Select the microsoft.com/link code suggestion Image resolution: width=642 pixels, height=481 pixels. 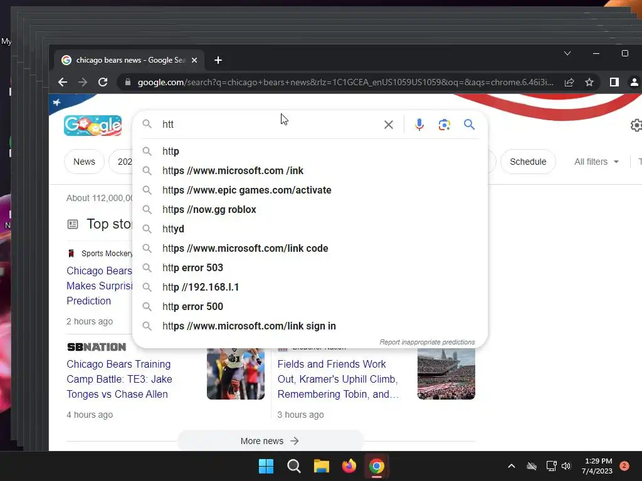[x=310, y=248]
